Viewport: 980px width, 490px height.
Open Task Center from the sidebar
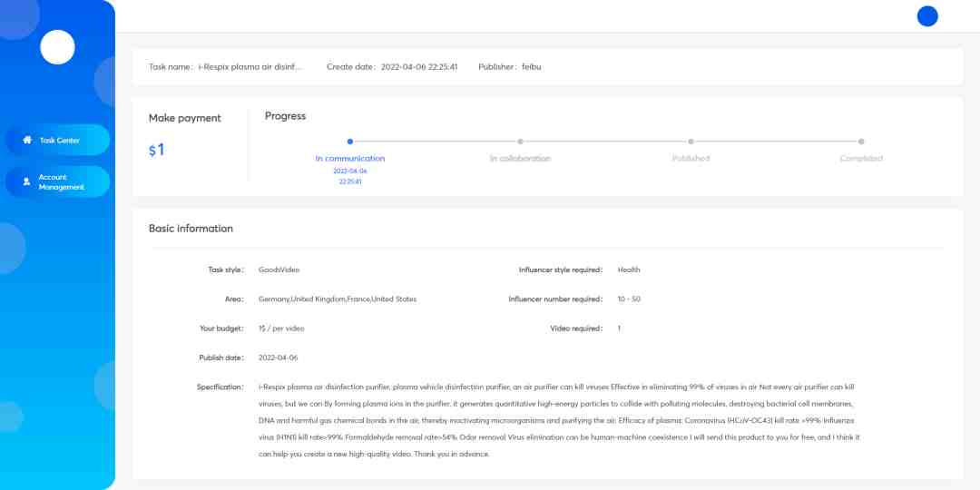57,140
